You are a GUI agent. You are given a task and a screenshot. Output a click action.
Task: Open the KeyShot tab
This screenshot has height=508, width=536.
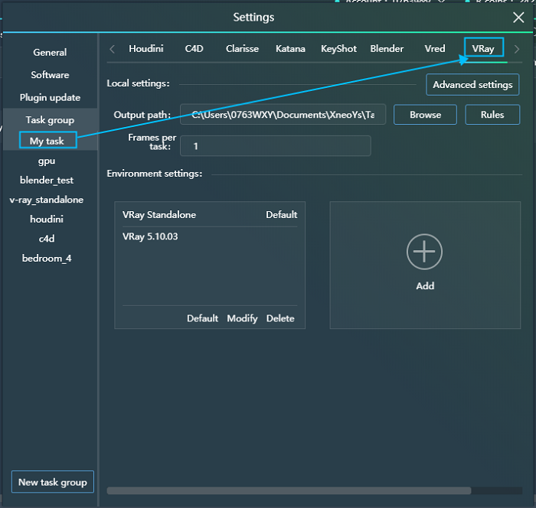coord(338,48)
